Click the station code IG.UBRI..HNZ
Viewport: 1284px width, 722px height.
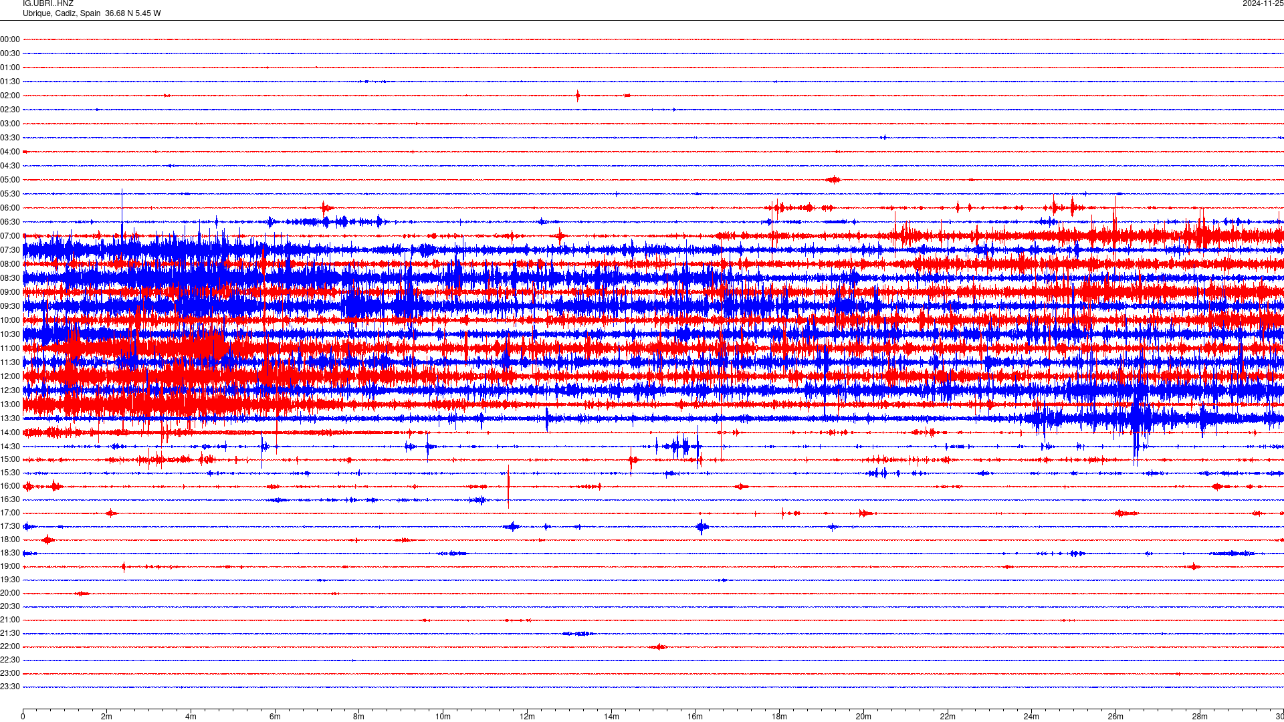(48, 3)
